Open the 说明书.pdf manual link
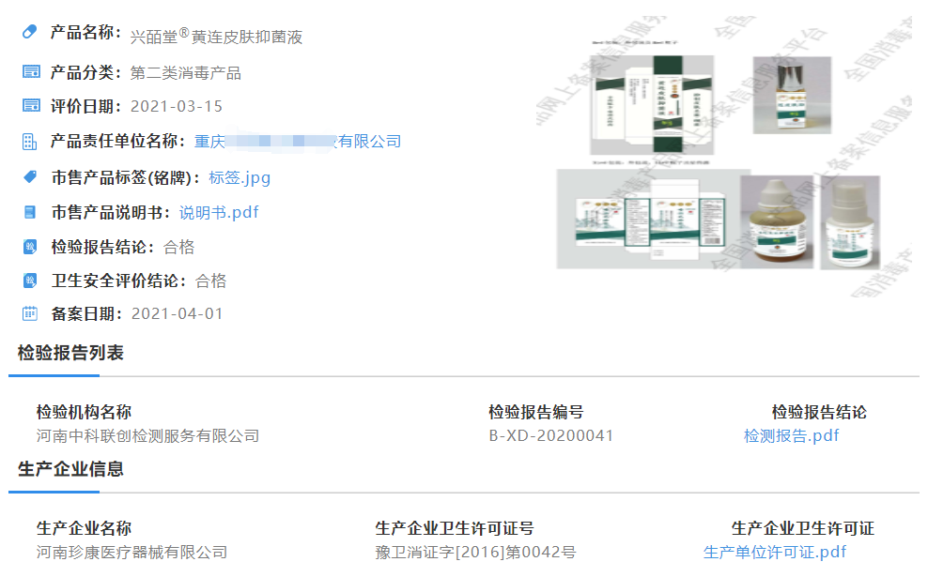Image resolution: width=928 pixels, height=577 pixels. [219, 212]
